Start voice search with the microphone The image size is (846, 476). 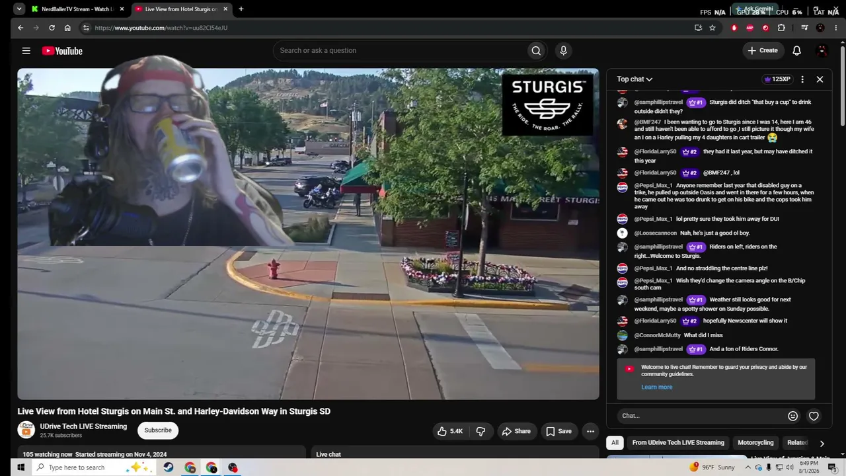(x=563, y=51)
